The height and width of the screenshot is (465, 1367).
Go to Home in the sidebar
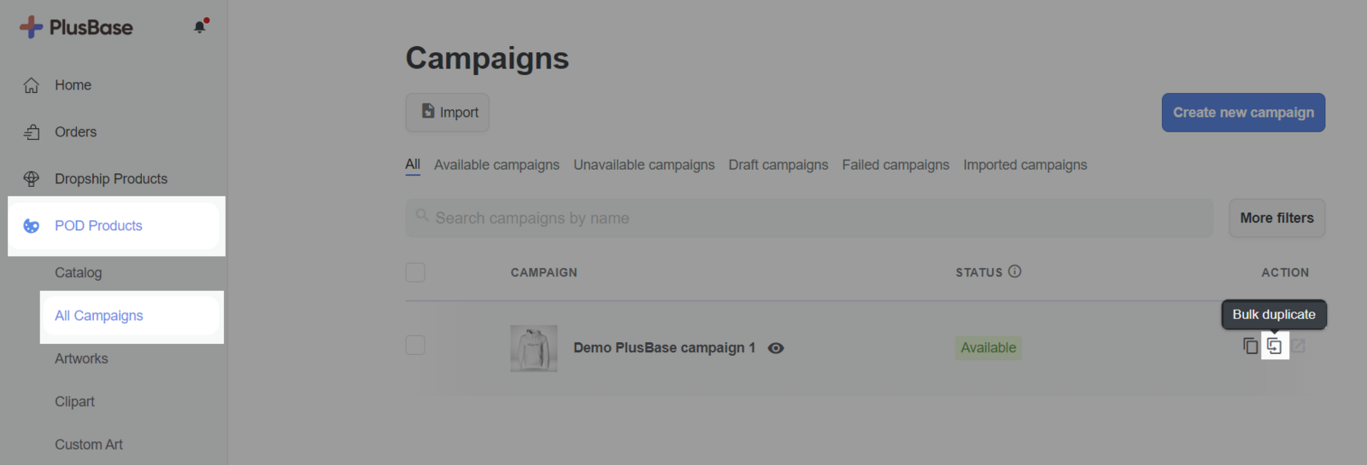coord(73,85)
